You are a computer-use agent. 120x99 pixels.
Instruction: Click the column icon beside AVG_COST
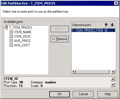point(11,45)
